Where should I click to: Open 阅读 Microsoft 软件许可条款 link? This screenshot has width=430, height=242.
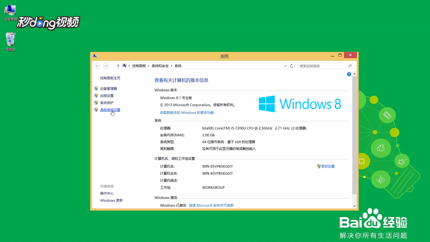[x=211, y=205]
